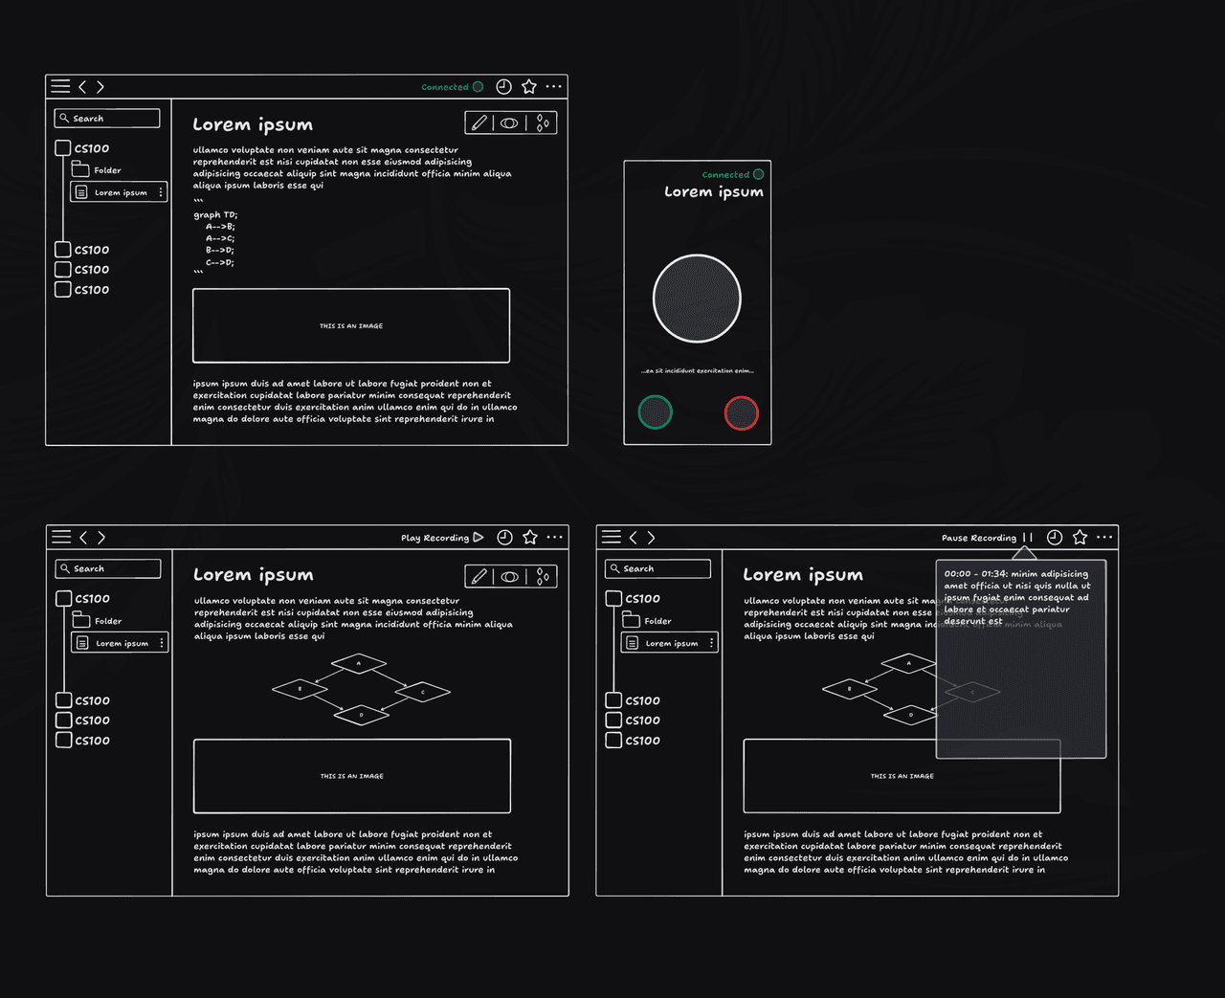Tap the large center circle in the mobile panel

[697, 299]
